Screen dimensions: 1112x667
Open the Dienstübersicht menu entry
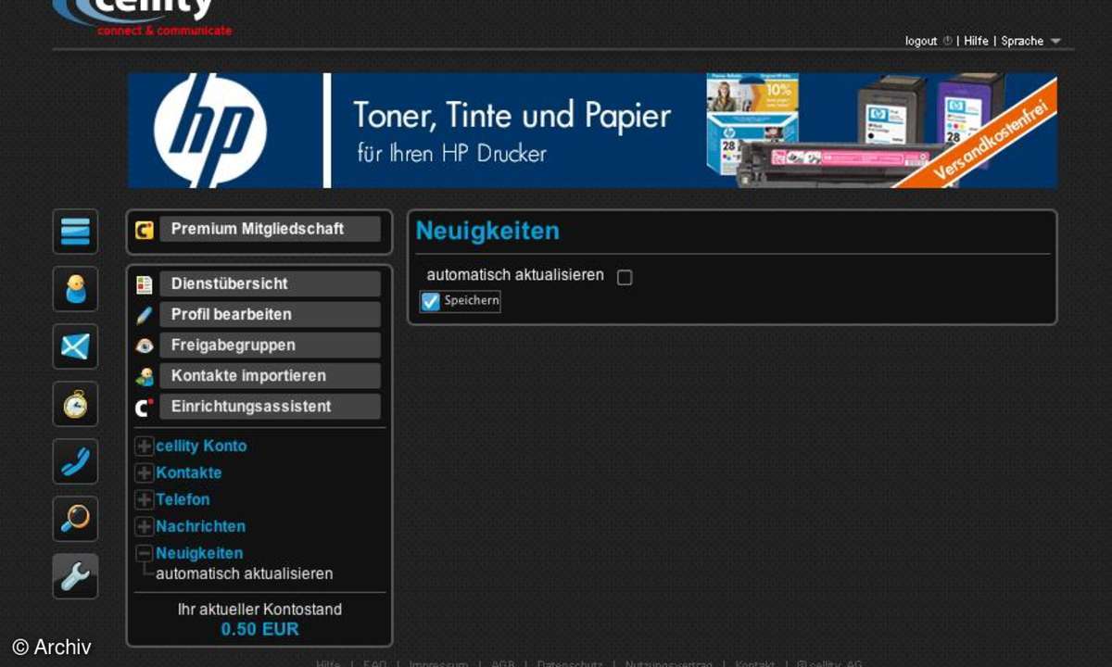pos(270,283)
